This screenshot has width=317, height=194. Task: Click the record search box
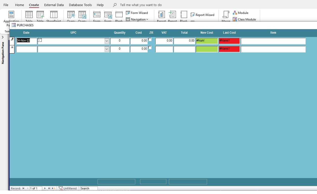point(89,188)
